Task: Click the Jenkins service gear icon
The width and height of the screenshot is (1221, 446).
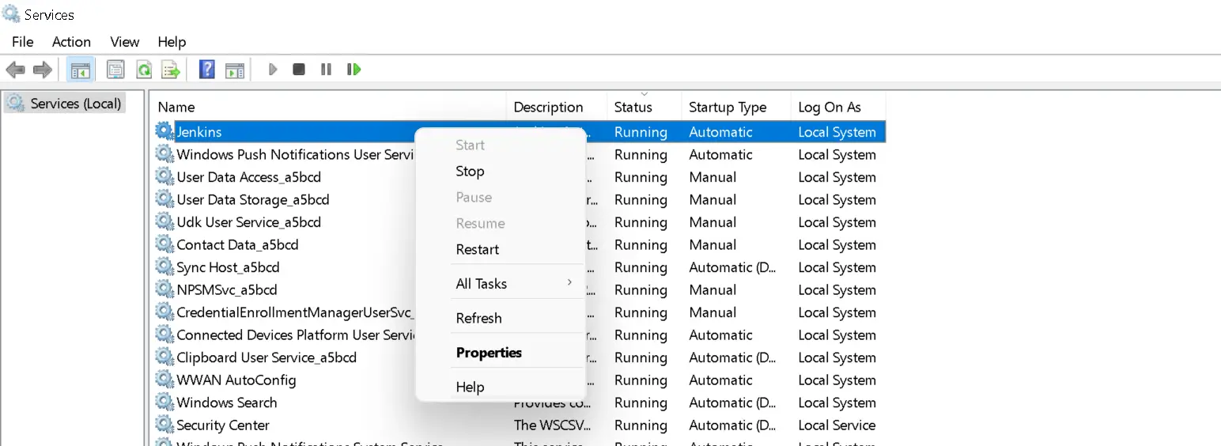Action: click(164, 131)
